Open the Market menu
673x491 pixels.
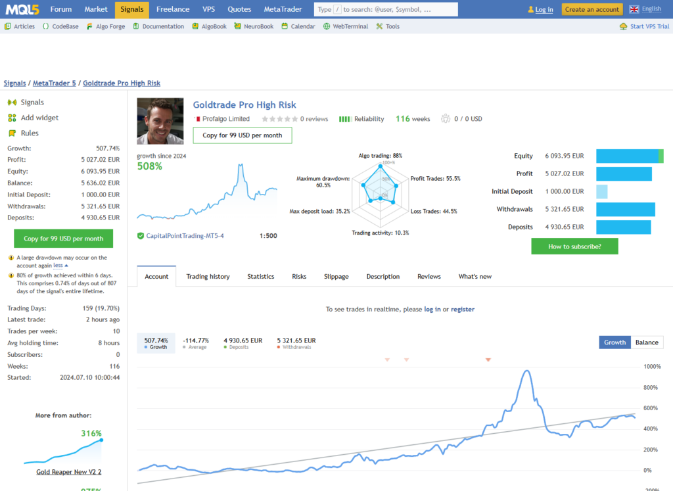96,9
